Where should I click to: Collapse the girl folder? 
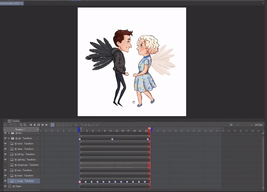(9, 138)
